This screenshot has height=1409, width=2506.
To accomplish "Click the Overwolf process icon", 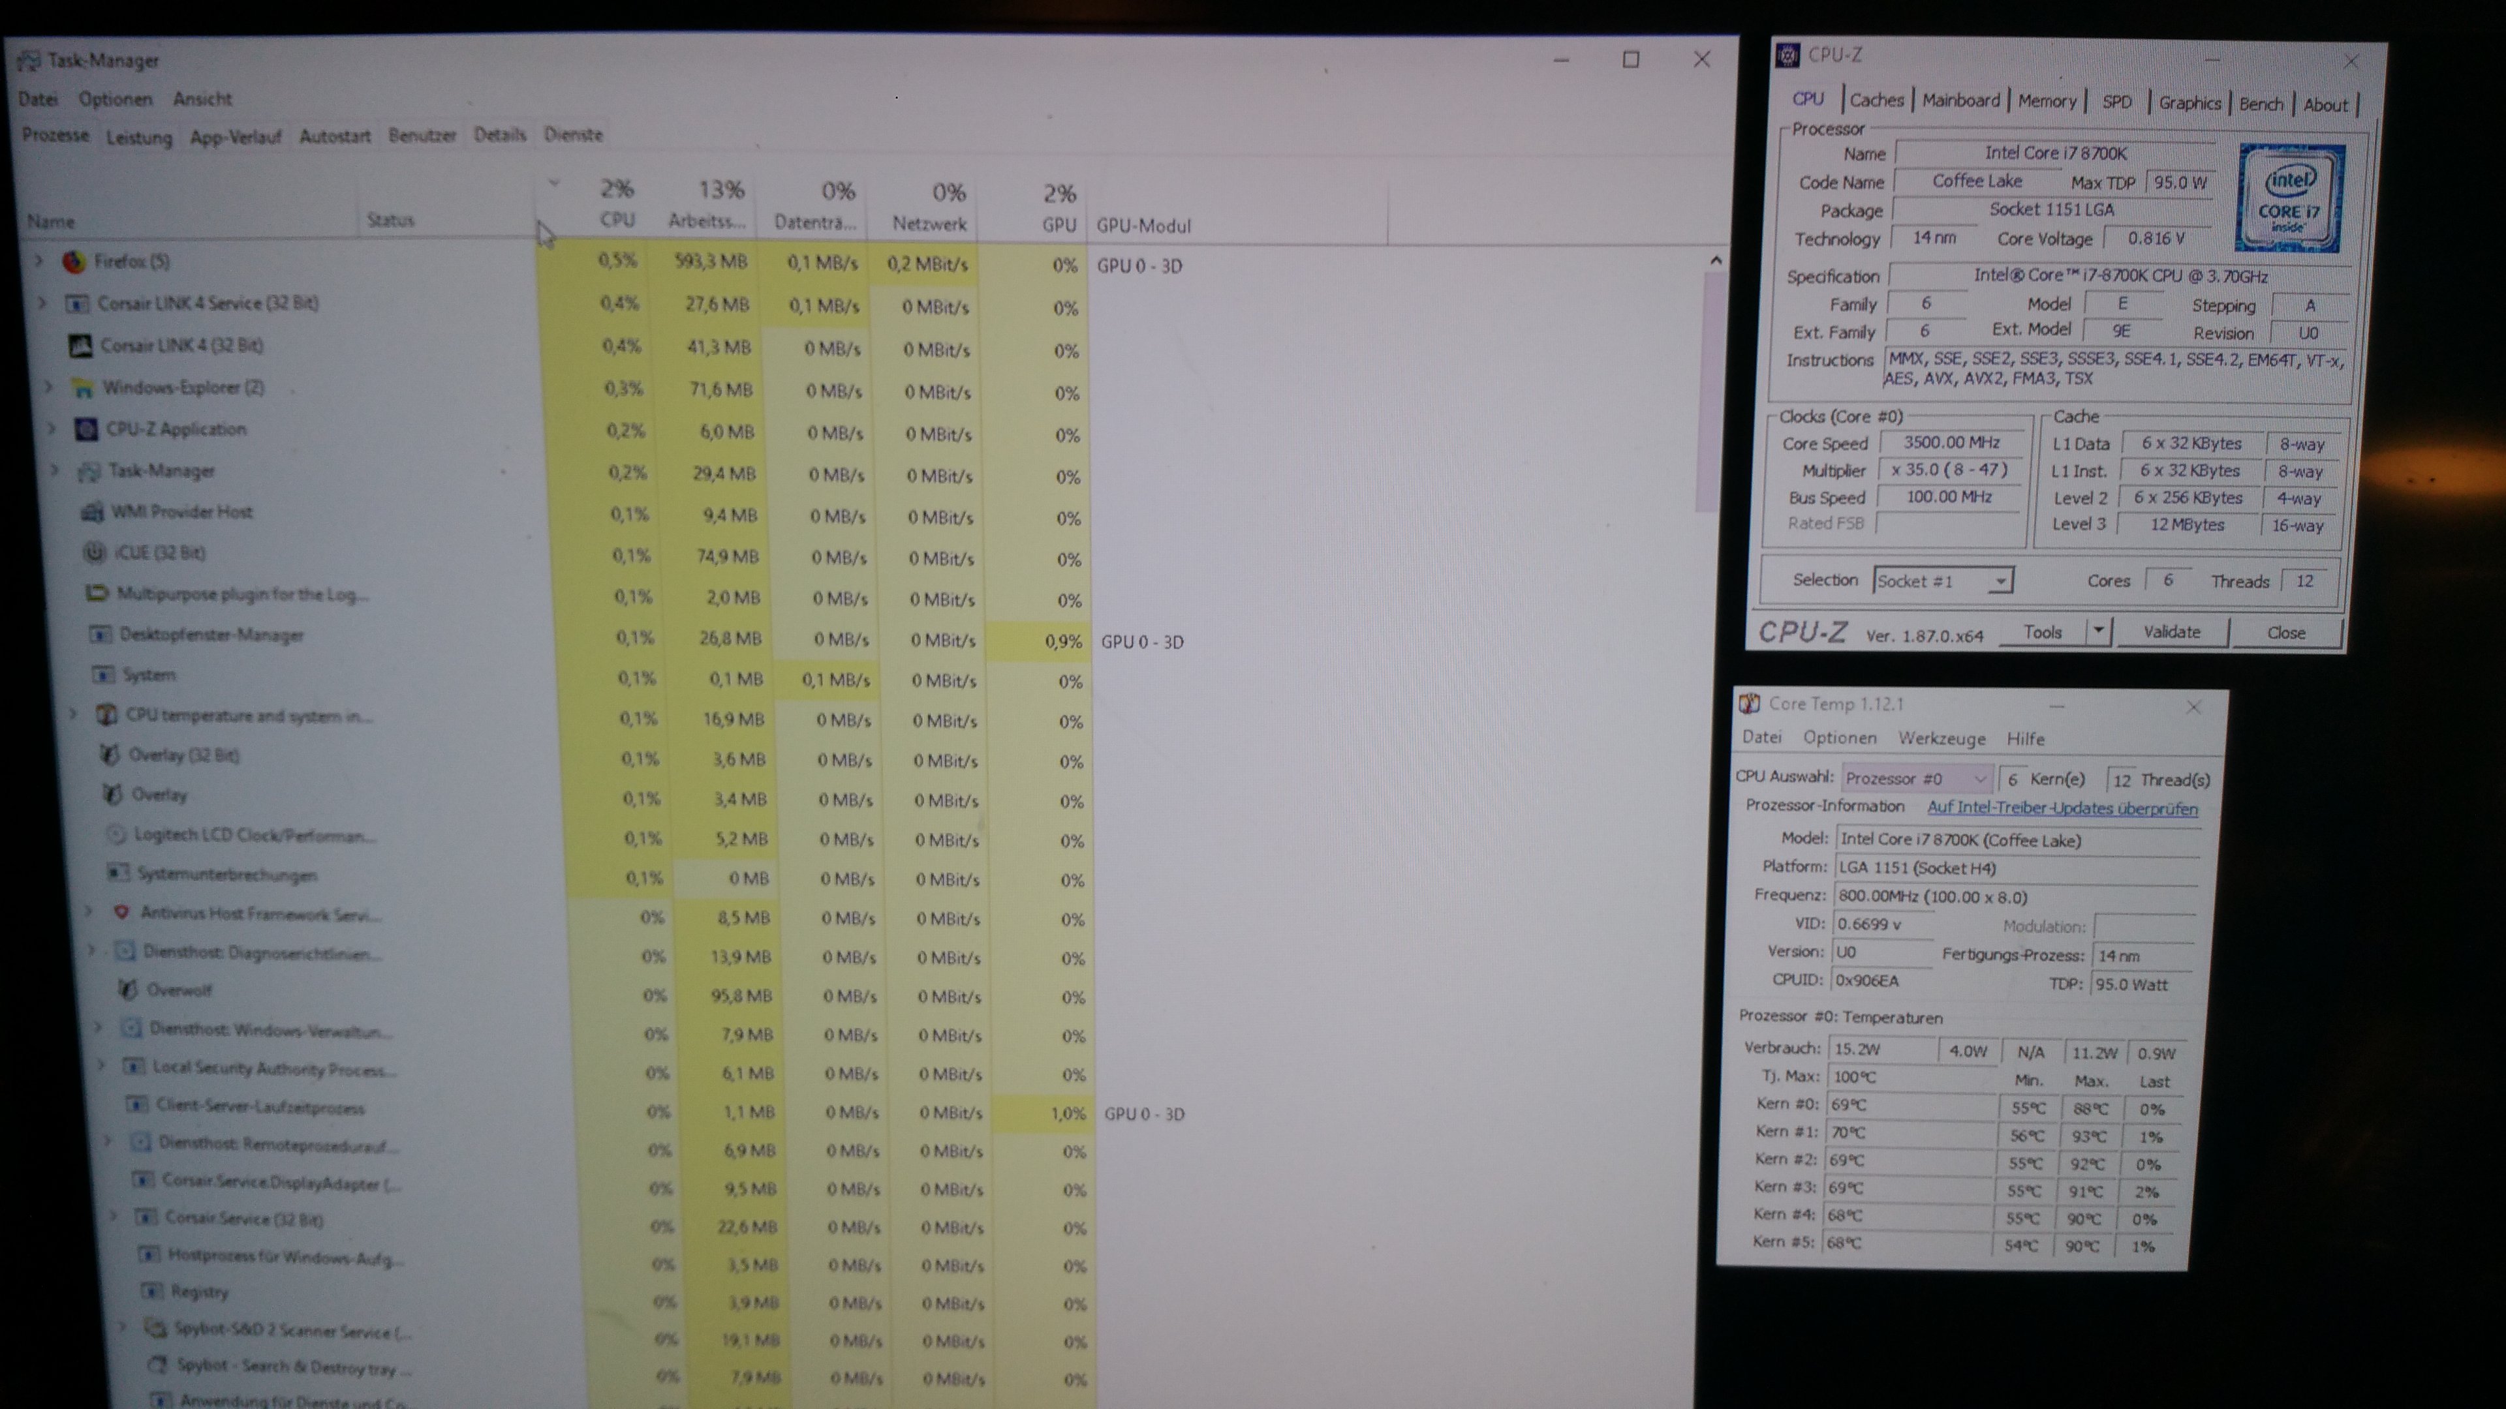I will click(x=127, y=990).
